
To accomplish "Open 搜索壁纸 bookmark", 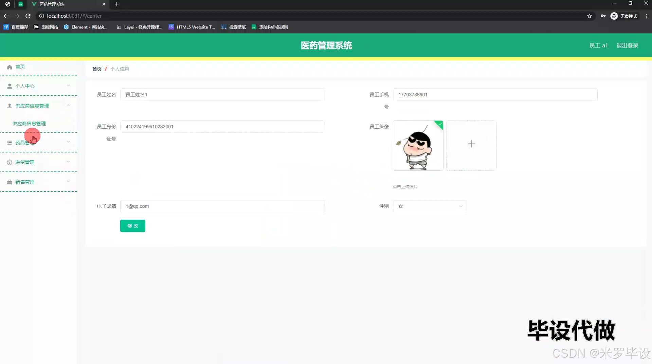I will (234, 27).
